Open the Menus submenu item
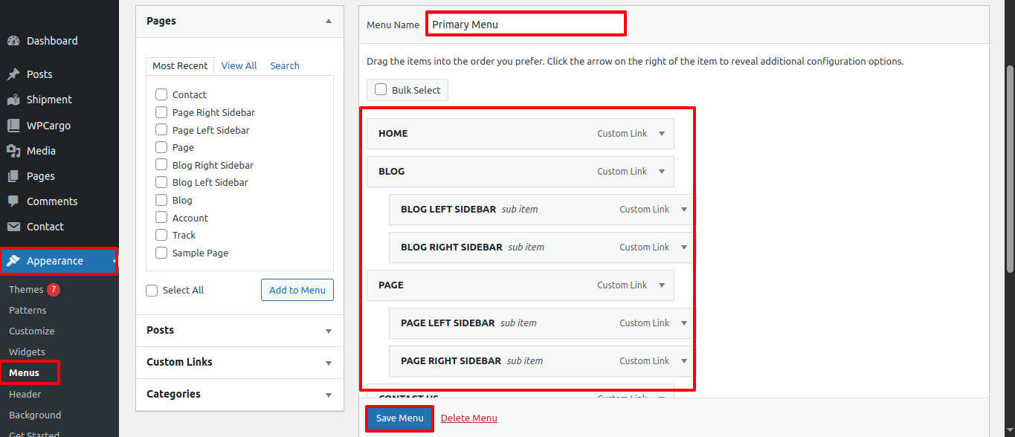The image size is (1015, 437). (x=24, y=372)
